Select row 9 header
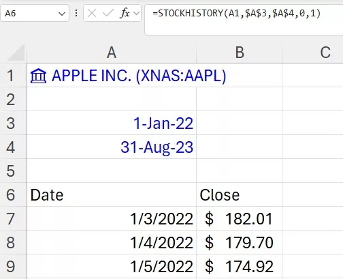Screen dimensions: 343x279 (13, 266)
